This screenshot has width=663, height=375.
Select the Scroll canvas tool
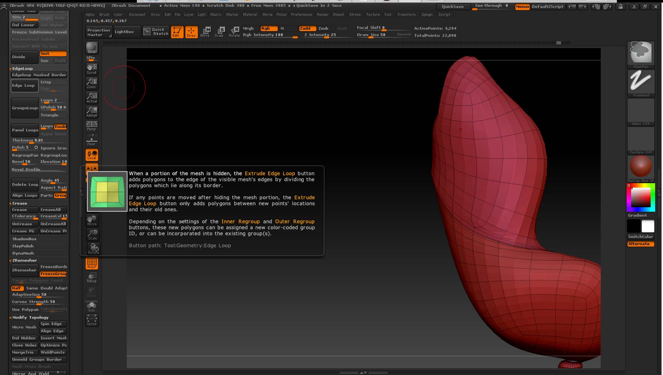[x=91, y=68]
